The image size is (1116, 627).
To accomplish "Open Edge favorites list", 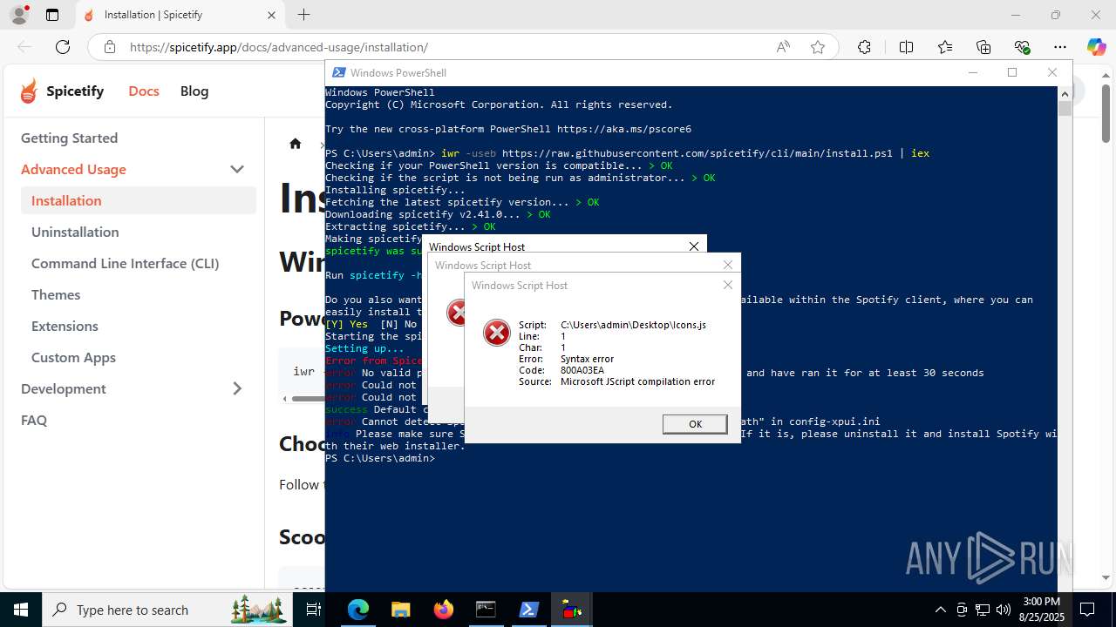I will tap(945, 47).
